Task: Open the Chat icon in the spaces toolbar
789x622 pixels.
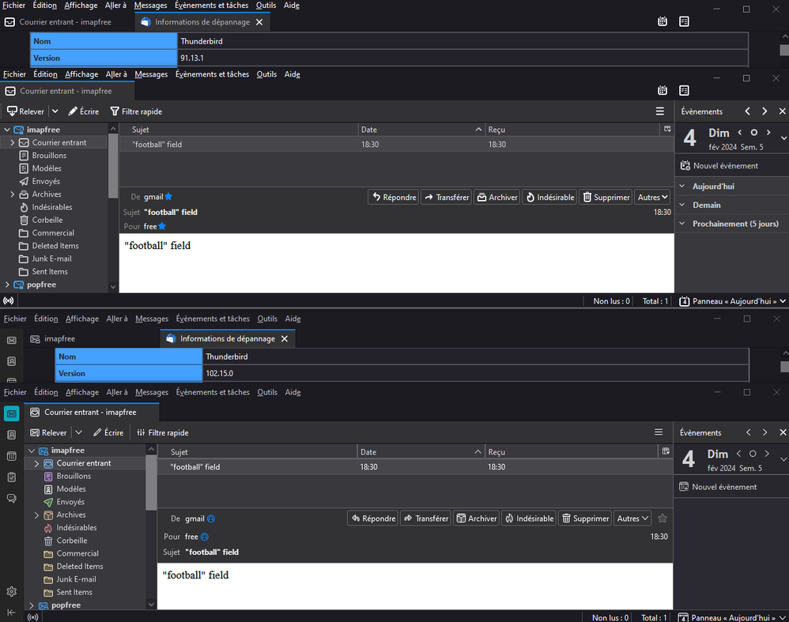Action: tap(12, 498)
